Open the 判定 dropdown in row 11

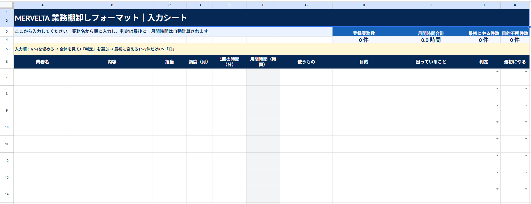click(x=497, y=139)
